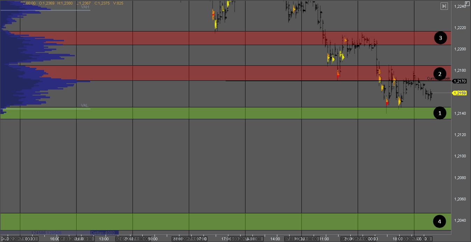This screenshot has width=471, height=242.
Task: Click the VAL label on volume profile
Action: click(85, 105)
